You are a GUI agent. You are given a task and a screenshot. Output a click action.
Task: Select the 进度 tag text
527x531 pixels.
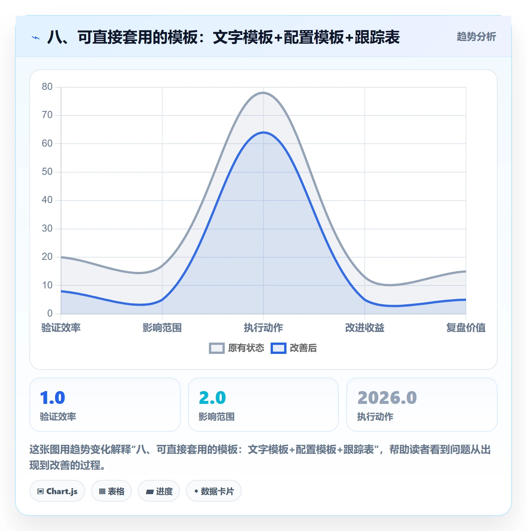[x=164, y=491]
